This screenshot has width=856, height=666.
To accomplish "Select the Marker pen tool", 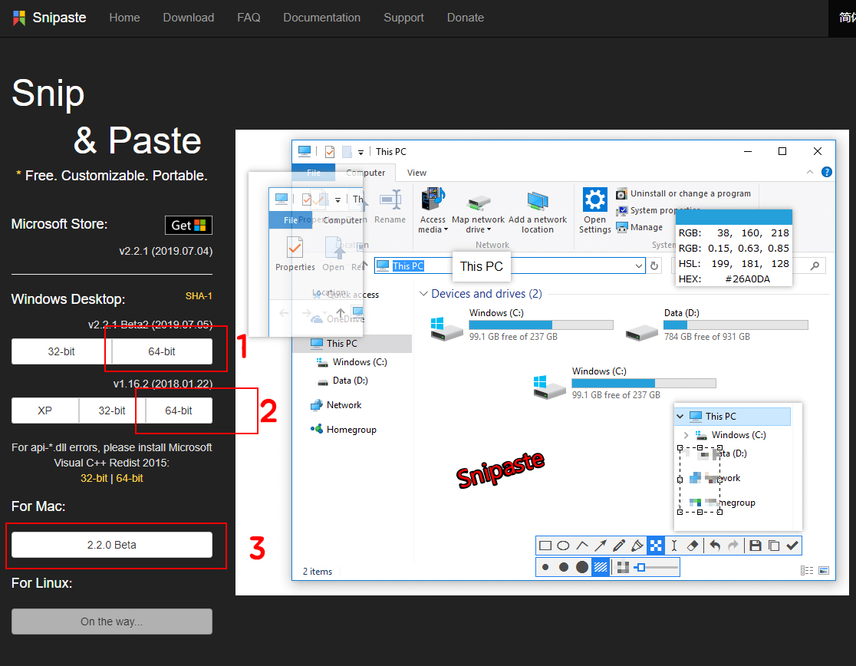I will pos(637,546).
